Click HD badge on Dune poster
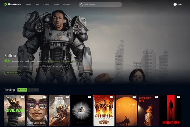 pyautogui.click(x=134, y=97)
